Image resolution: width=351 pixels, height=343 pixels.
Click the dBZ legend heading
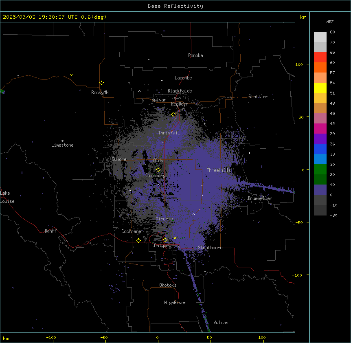[330, 22]
